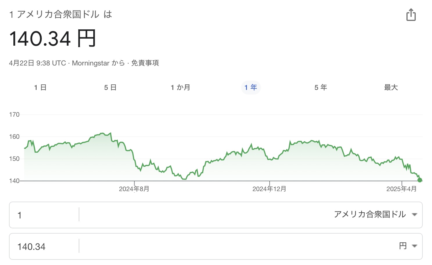Click the share icon at top right
This screenshot has height=265, width=432.
pos(411,15)
